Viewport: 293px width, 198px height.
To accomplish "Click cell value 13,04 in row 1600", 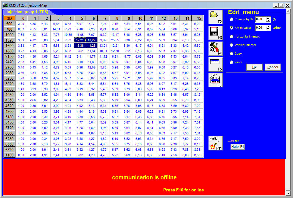I will click(x=103, y=46).
